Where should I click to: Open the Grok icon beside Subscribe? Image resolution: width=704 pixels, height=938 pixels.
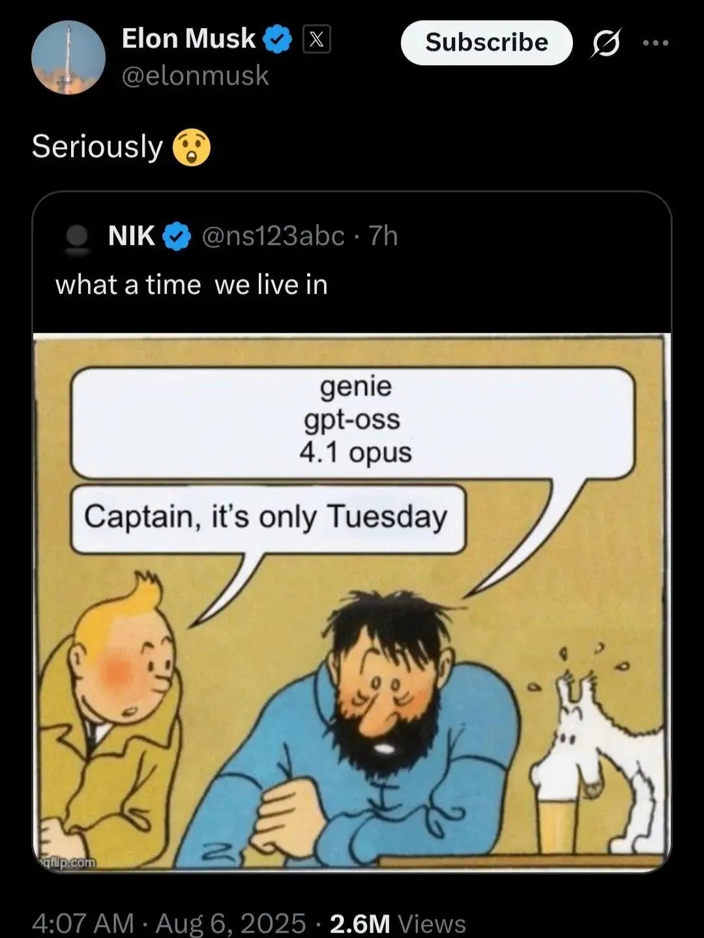[x=606, y=43]
